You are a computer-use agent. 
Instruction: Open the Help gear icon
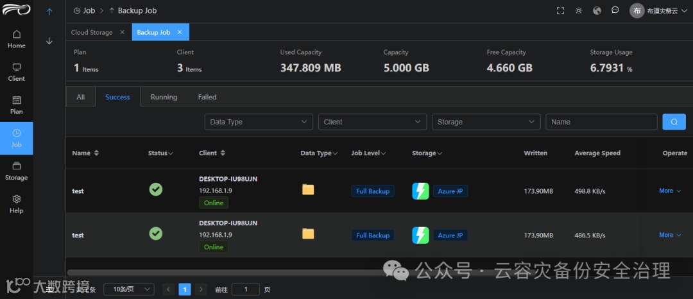coord(16,199)
